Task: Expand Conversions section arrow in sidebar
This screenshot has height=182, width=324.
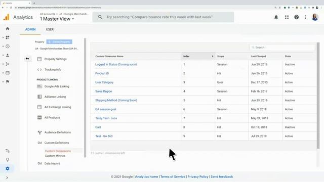Action: 3,82
